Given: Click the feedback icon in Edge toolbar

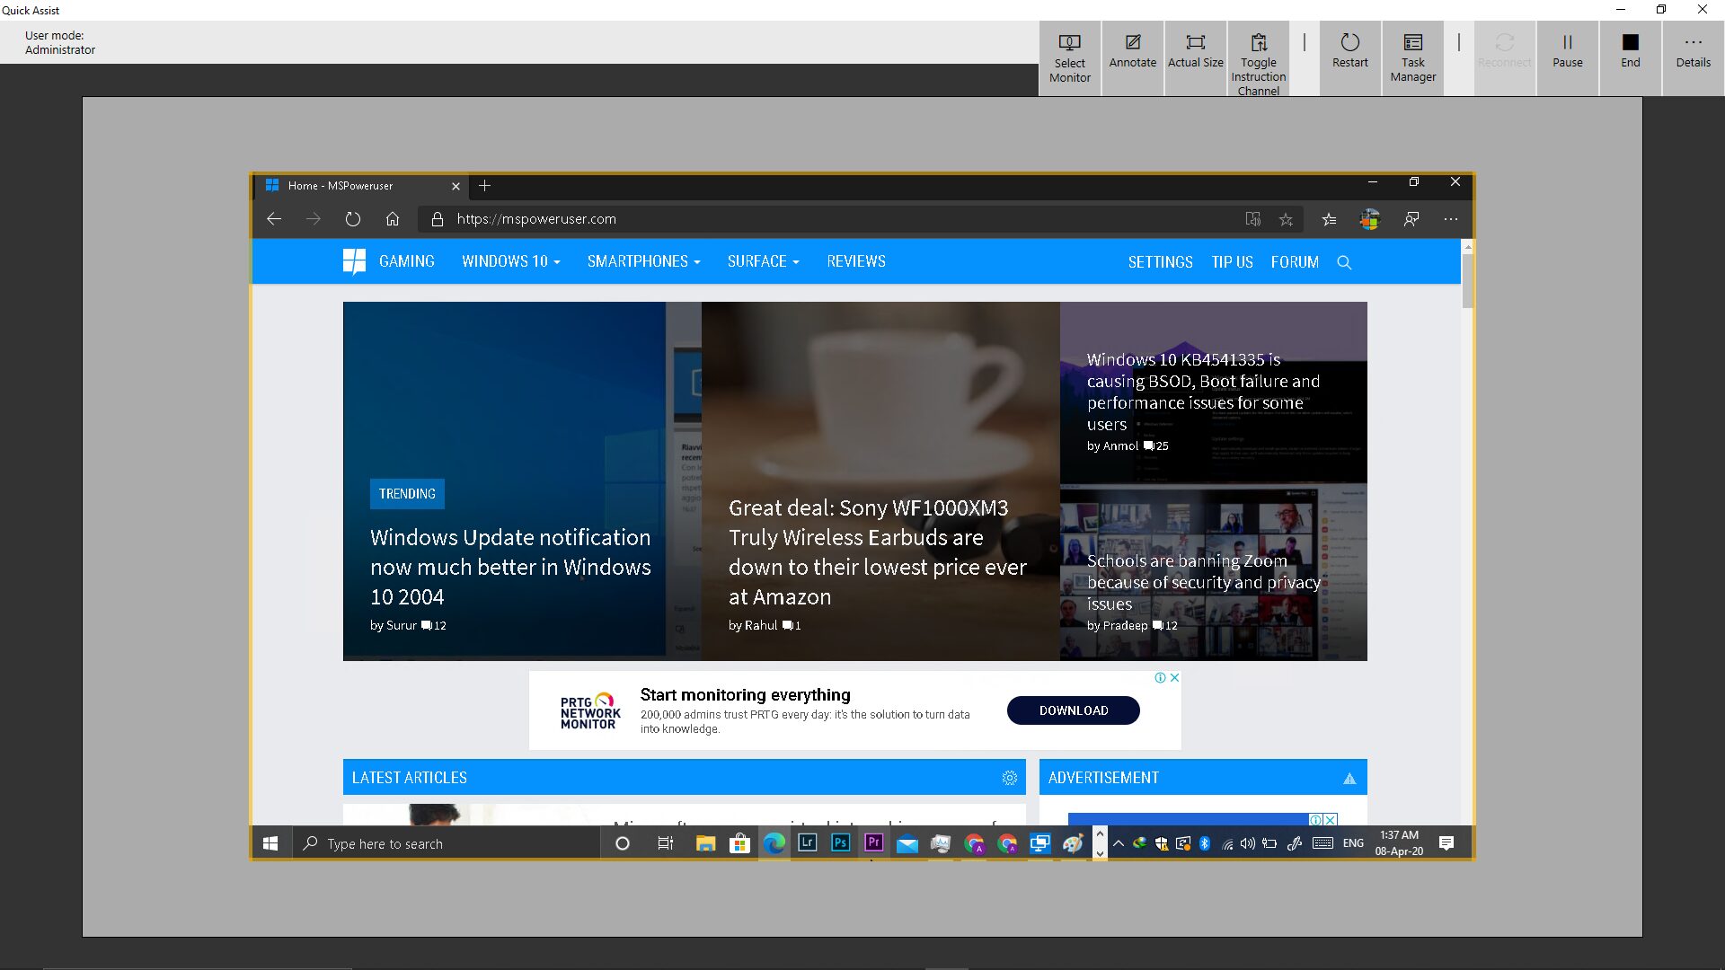Looking at the screenshot, I should coord(1411,219).
